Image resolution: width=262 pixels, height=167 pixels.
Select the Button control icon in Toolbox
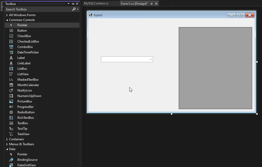tap(11, 31)
